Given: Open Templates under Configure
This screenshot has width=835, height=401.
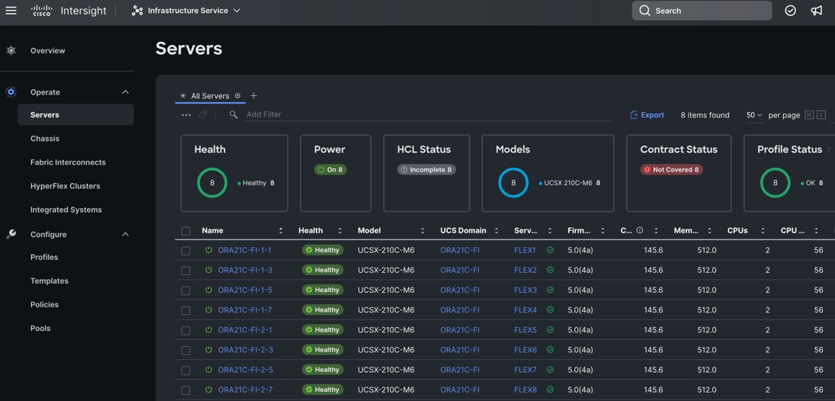Looking at the screenshot, I should pos(50,281).
